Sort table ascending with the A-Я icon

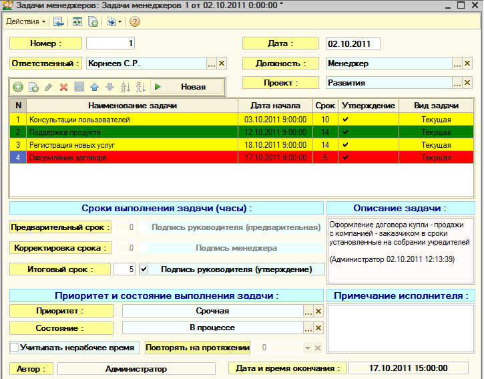pos(125,87)
